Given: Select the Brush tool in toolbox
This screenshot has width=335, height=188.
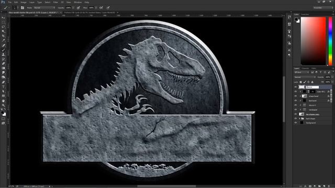Looking at the screenshot, I should (3, 50).
